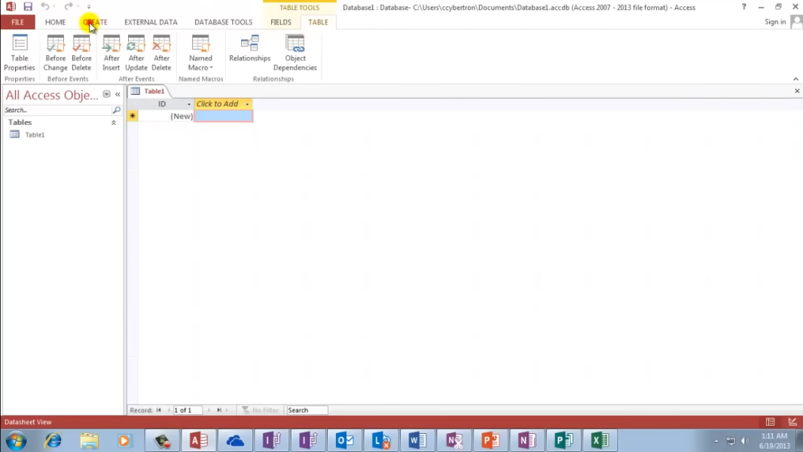The image size is (803, 452).
Task: Create a Before Delete event macro
Action: 81,53
